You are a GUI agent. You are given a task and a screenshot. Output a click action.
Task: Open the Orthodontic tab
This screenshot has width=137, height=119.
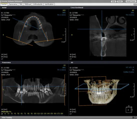click(x=38, y=4)
